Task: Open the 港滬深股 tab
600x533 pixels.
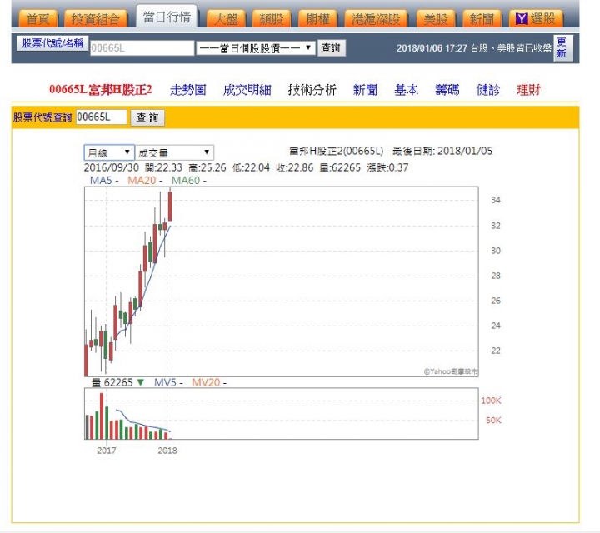Action: 376,18
